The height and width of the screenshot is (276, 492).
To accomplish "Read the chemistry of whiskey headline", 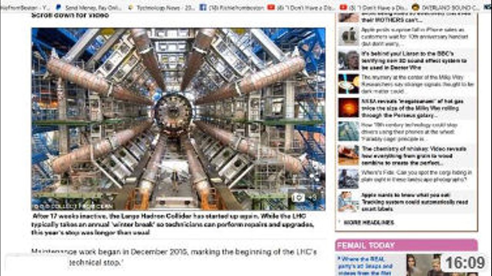I will [x=414, y=156].
